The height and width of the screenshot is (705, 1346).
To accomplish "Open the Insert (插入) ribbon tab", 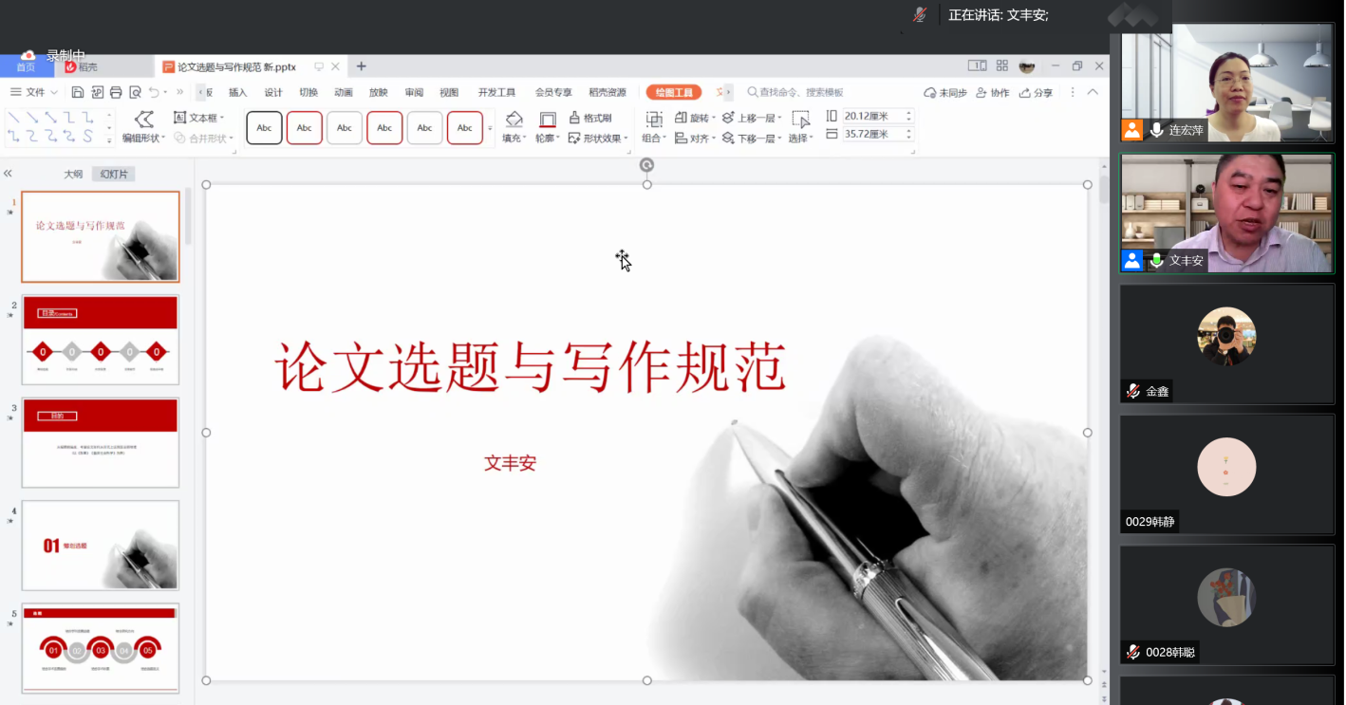I will (x=237, y=93).
